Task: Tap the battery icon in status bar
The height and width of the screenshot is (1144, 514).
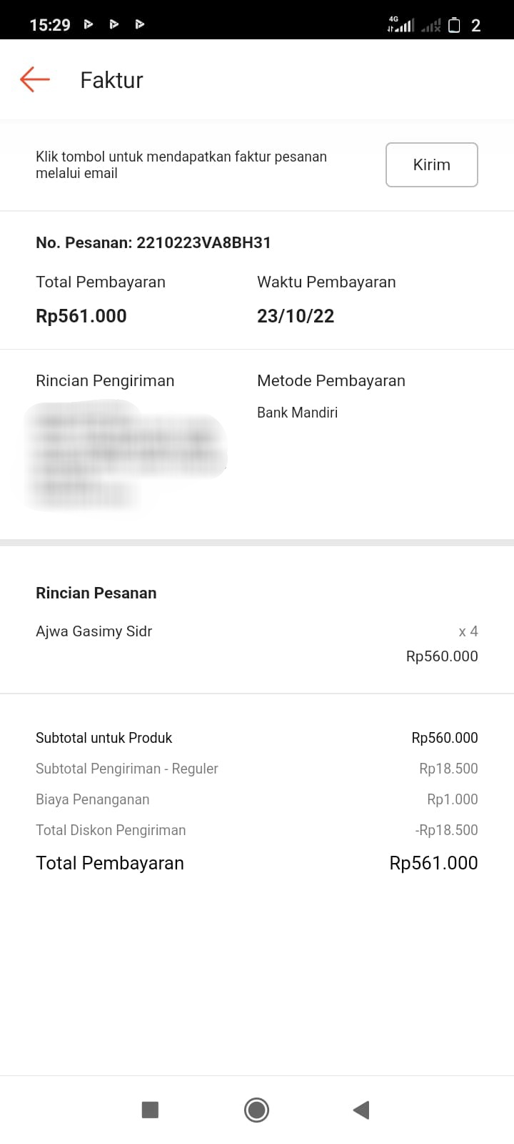Action: 454,26
